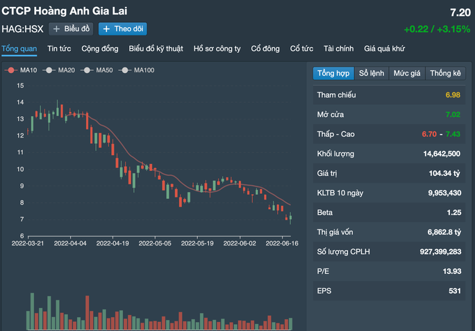Select the Tổng hợp panel tab
The image size is (475, 331).
click(333, 73)
